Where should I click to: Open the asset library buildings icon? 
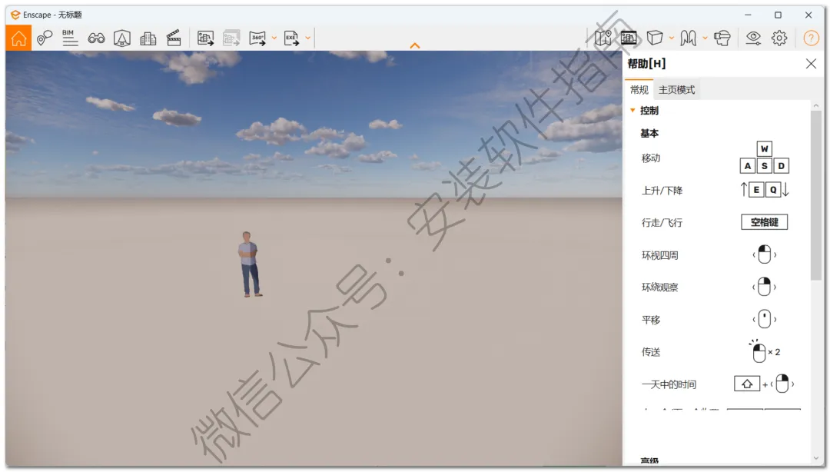(148, 38)
